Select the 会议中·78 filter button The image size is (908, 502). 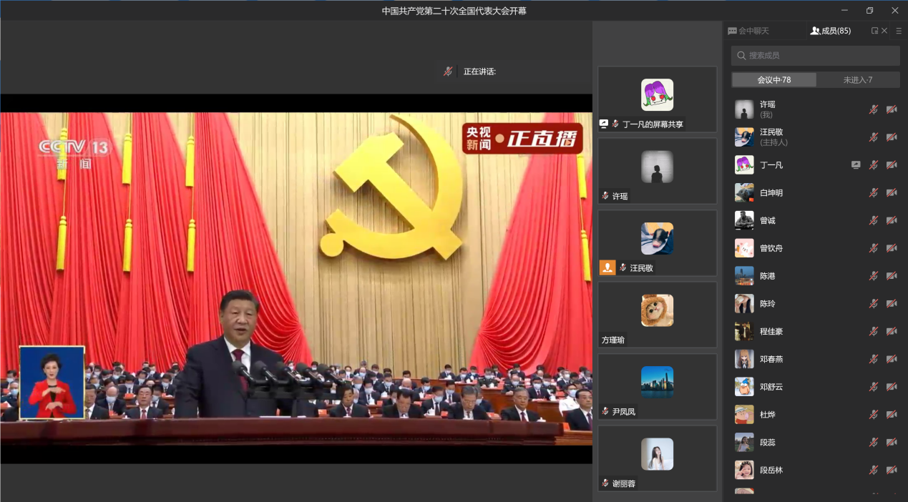pos(773,80)
